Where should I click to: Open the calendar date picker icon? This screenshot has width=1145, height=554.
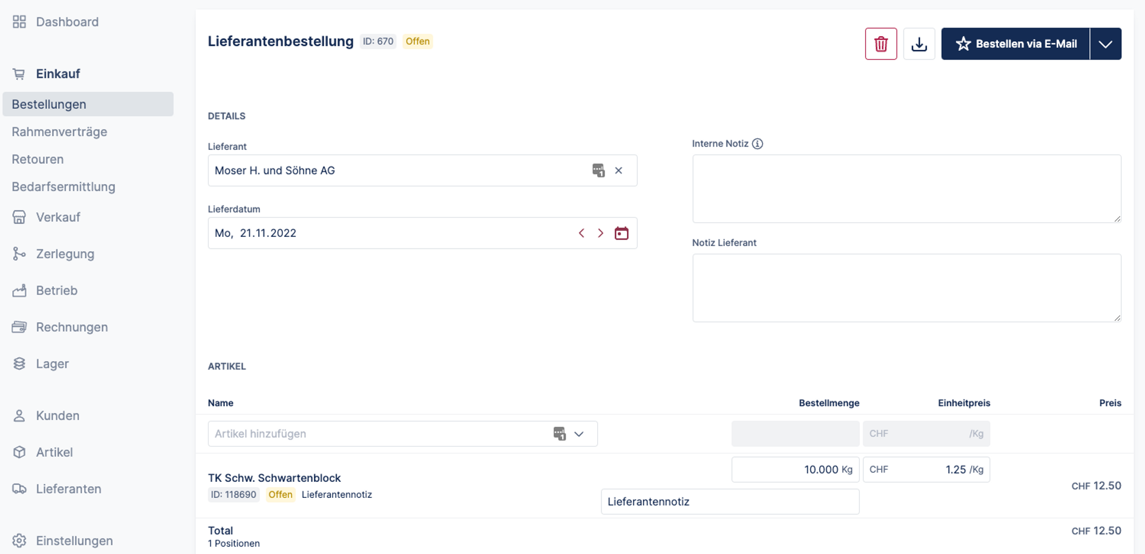[621, 234]
